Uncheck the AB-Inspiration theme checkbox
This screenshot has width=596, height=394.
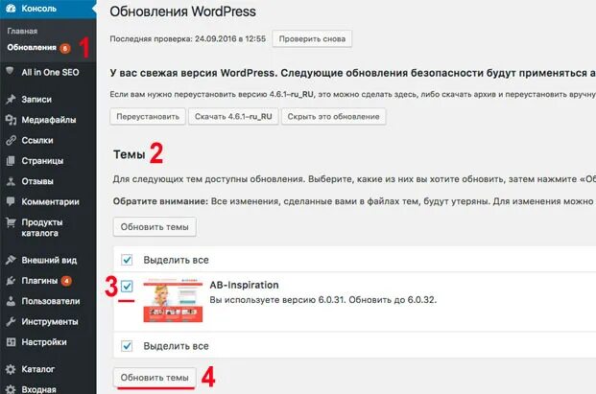127,287
